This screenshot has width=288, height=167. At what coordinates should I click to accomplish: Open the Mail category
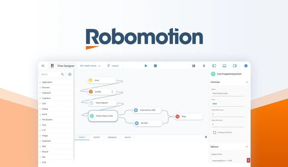(x=56, y=146)
